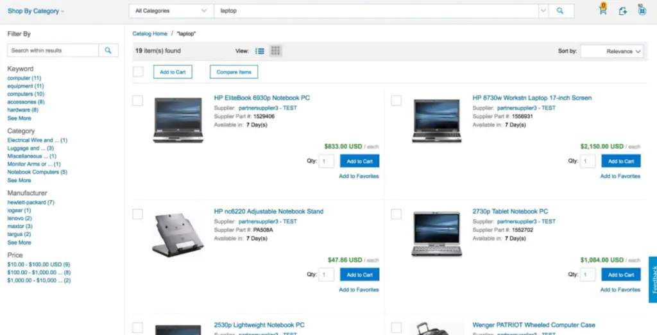Check the HP nc6220 Notebook Stand checkbox
This screenshot has width=657, height=335.
click(x=138, y=214)
